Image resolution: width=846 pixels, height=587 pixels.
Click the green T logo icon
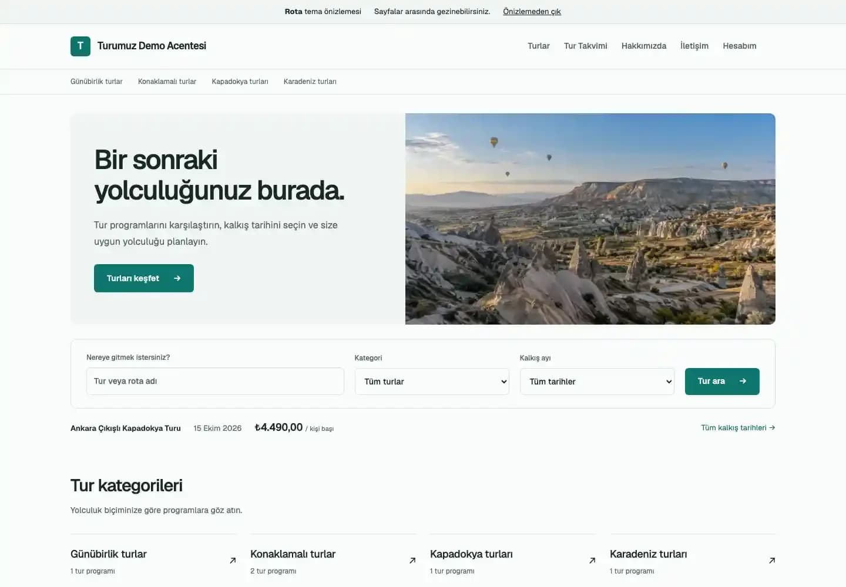click(80, 46)
